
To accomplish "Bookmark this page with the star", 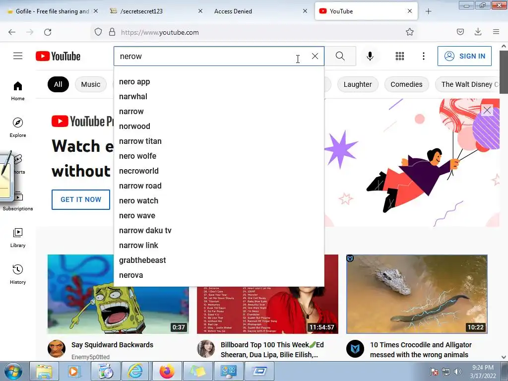I will click(x=410, y=32).
